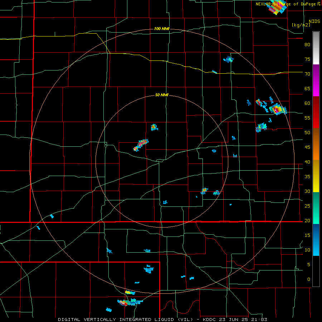This screenshot has width=322, height=322.
Task: Select the purple segment of the color scale
Action: click(316, 73)
